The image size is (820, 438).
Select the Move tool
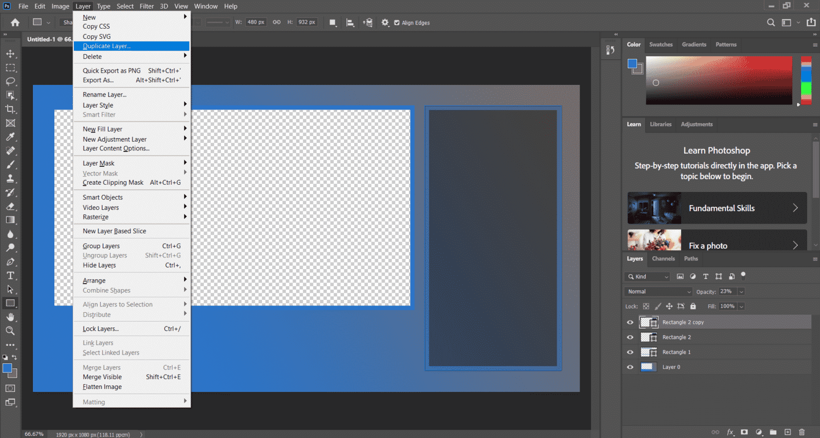(10, 54)
